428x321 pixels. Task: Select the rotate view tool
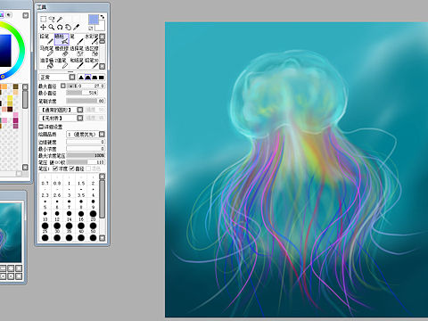click(60, 27)
